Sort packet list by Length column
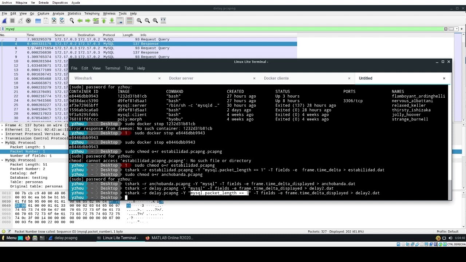 [130, 35]
